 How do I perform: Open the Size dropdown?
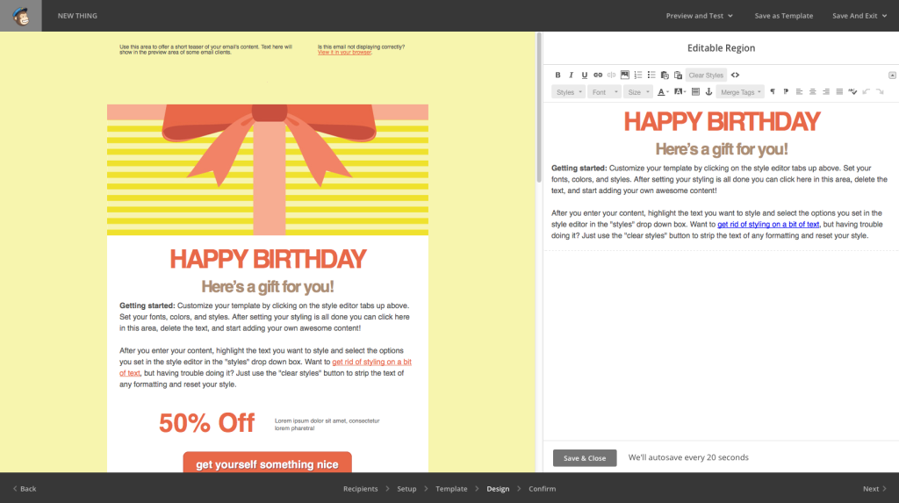638,92
